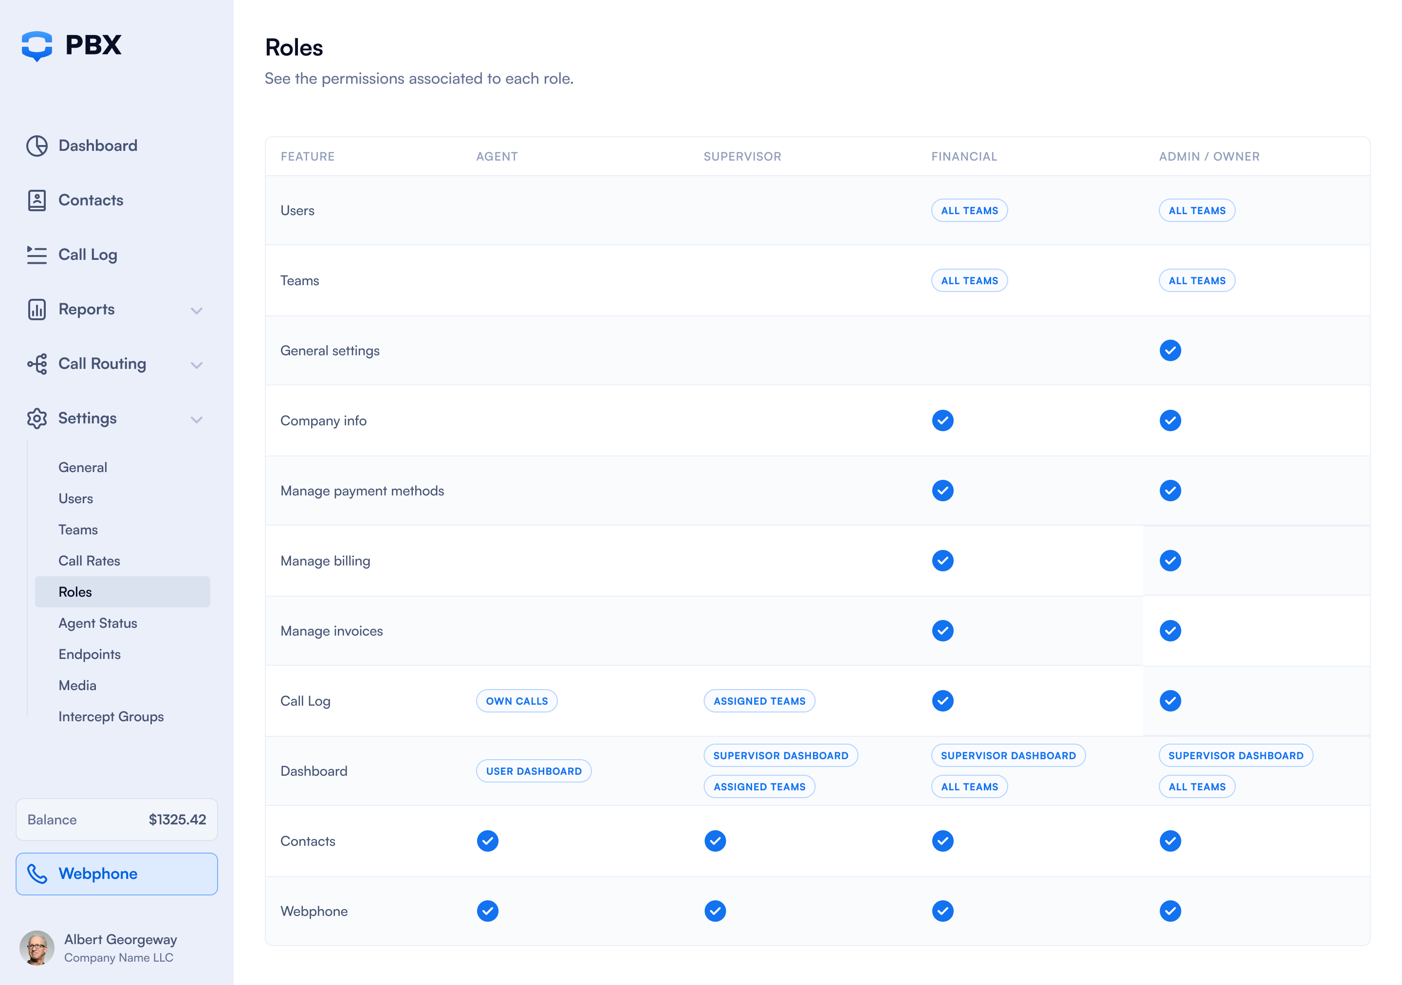Screen dimensions: 1402x985
Task: Toggle the Agent checkmark for Contacts
Action: [x=487, y=841]
